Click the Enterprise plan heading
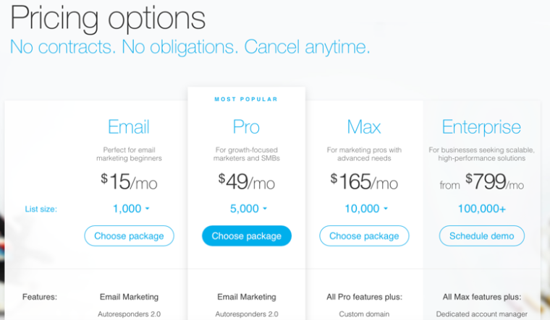The width and height of the screenshot is (550, 320). tap(481, 127)
